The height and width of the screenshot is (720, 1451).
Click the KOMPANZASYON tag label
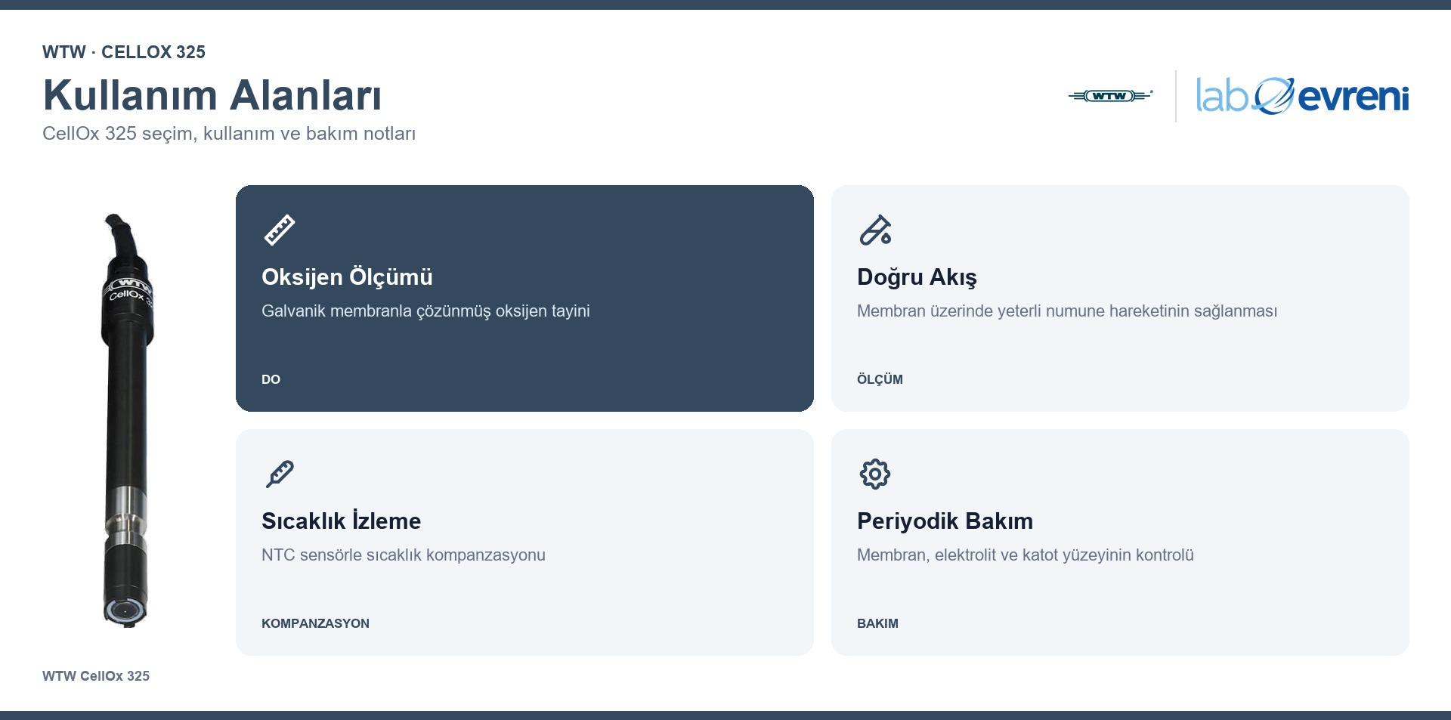click(x=315, y=623)
